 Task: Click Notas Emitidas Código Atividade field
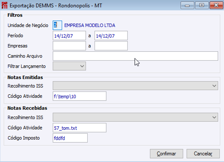[x=80, y=96]
